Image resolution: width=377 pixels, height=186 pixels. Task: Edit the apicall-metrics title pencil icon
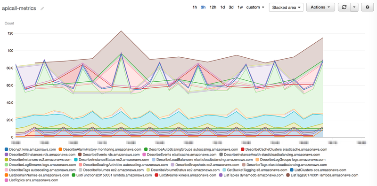click(x=42, y=8)
